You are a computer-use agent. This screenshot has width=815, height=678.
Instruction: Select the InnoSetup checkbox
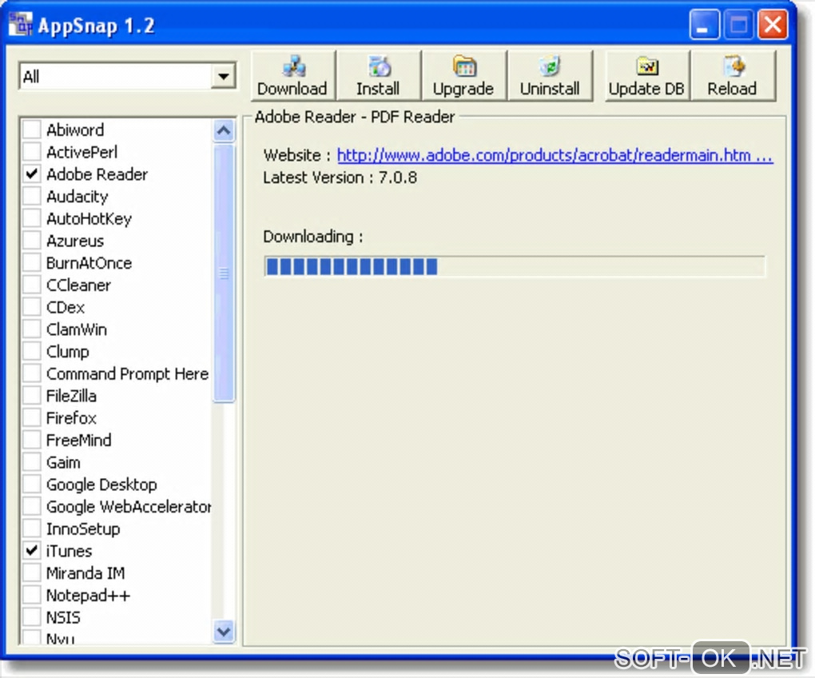(32, 528)
